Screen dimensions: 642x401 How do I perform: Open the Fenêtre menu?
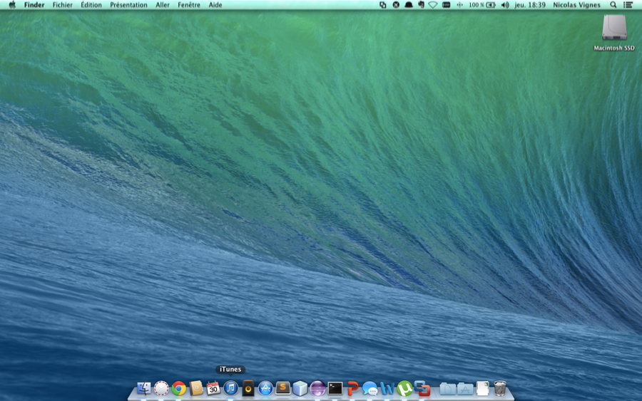point(189,5)
